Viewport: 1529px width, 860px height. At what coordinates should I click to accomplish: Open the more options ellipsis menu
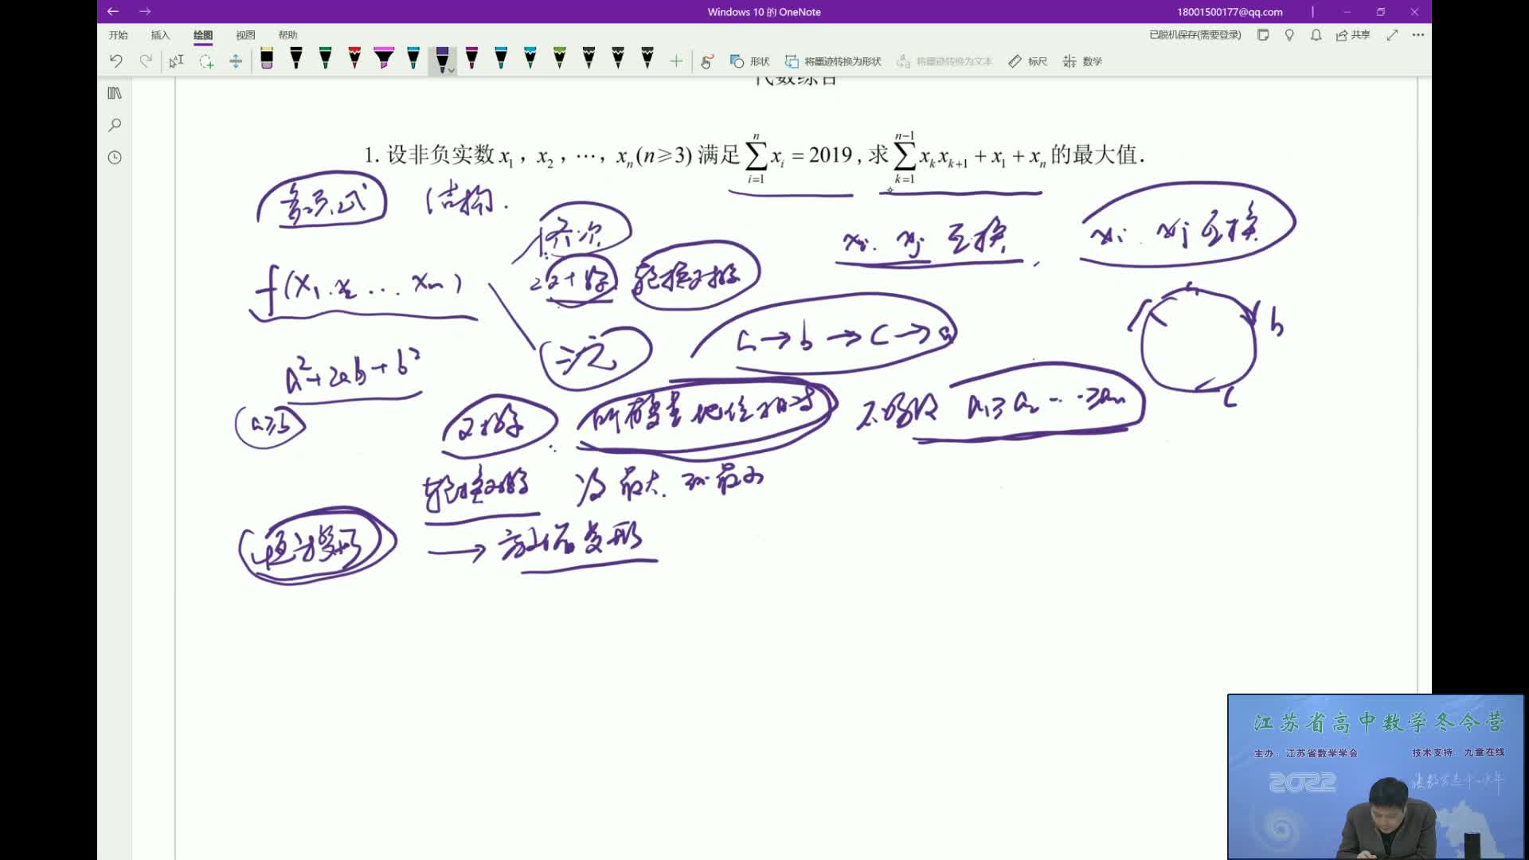click(1418, 35)
